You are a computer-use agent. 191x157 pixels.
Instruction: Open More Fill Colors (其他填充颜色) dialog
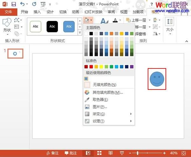tap(109, 93)
